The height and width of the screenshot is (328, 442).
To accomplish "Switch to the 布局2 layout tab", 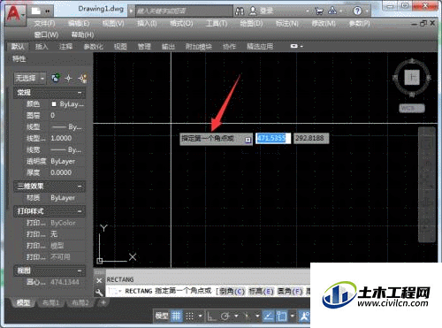I will click(x=80, y=302).
